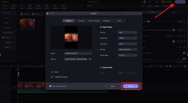The image size is (188, 103).
Task: Uncheck Save export options checkbox
Action: (x=50, y=86)
